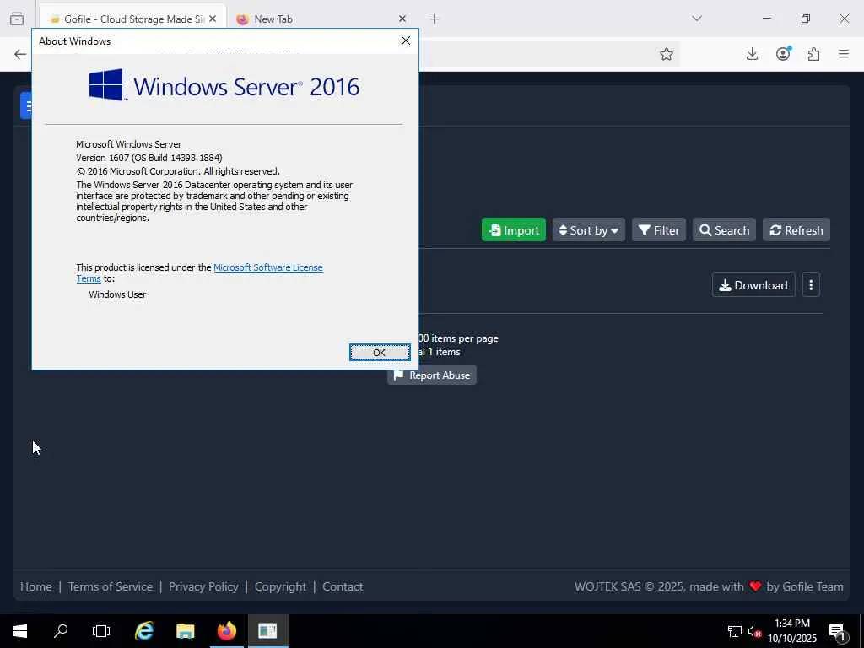Click the About Windows (winver) taskbar icon
The height and width of the screenshot is (648, 864).
pyautogui.click(x=267, y=631)
